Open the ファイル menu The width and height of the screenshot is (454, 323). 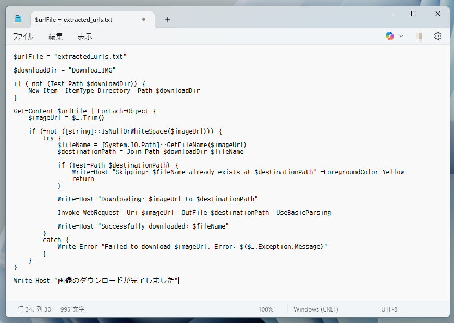coord(23,36)
